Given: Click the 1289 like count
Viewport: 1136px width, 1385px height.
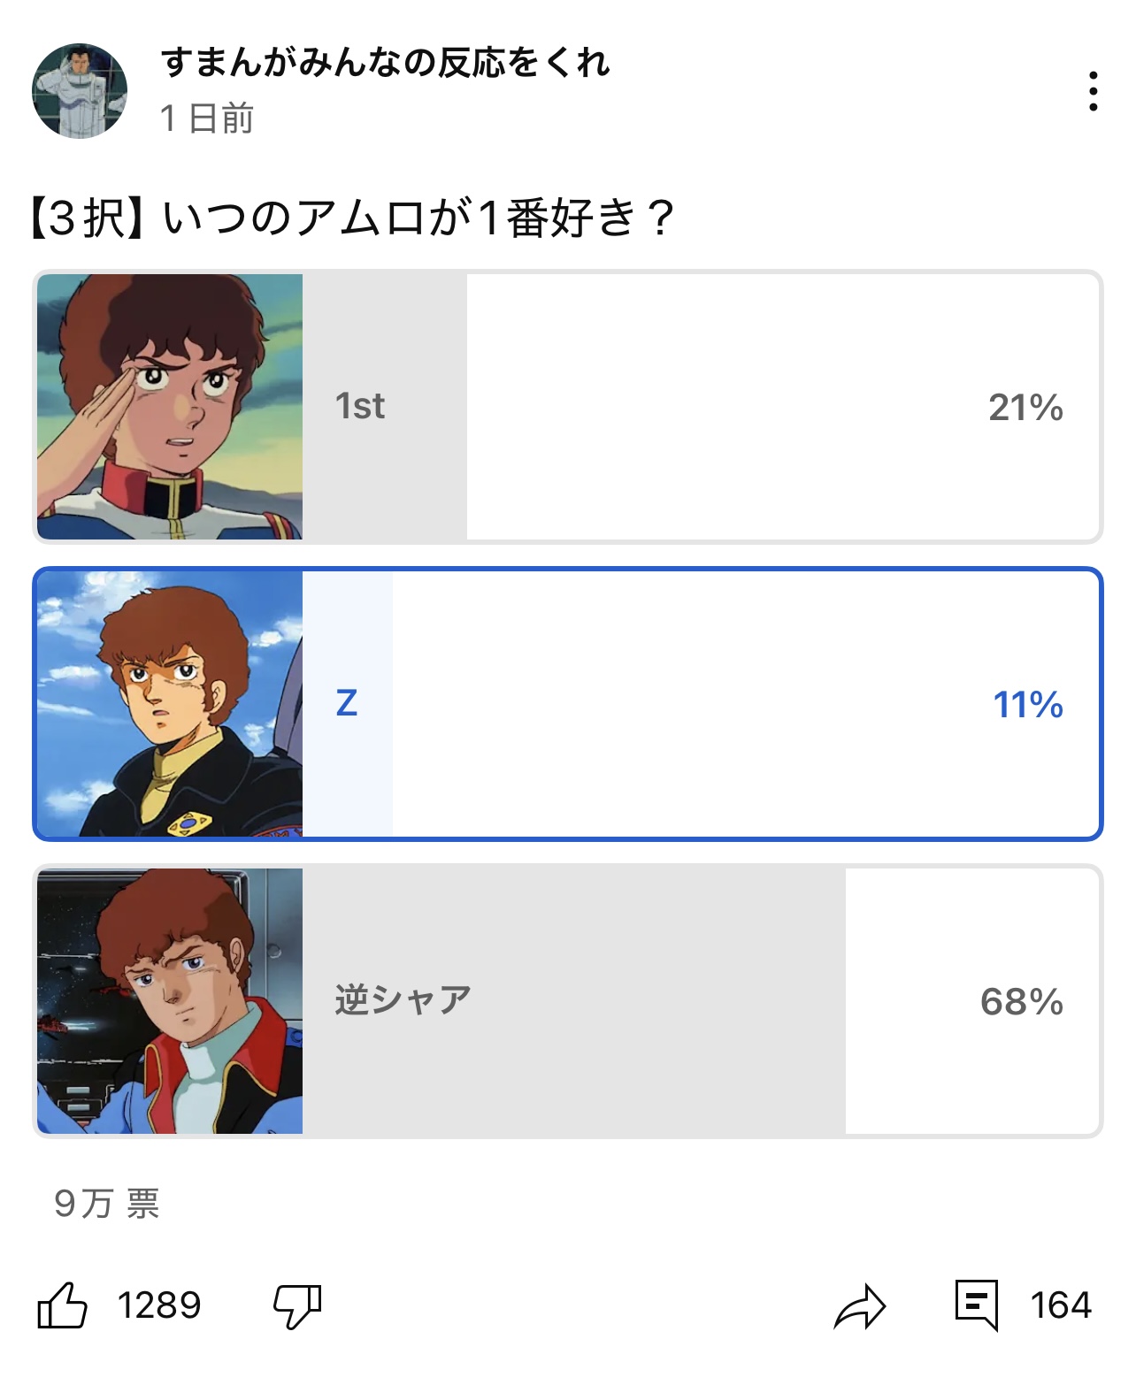Looking at the screenshot, I should (x=159, y=1305).
